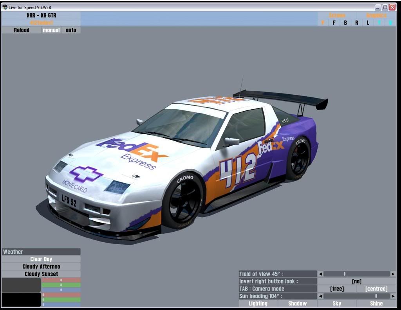
Task: Open the Shine tab
Action: (x=376, y=304)
